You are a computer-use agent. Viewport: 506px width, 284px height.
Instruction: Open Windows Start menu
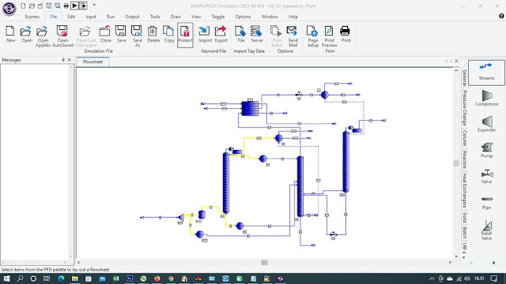point(6,278)
